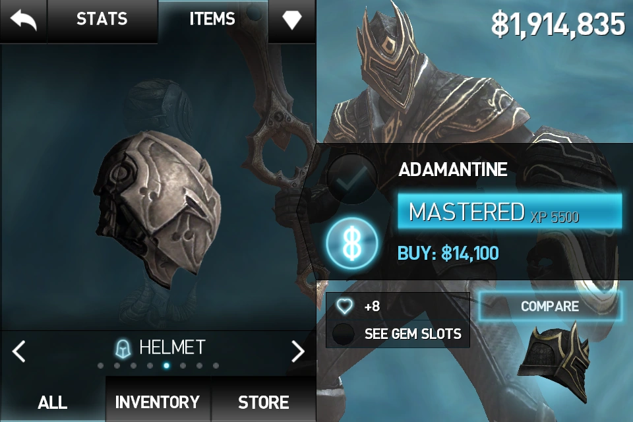Switch to the STATS tab

click(x=102, y=19)
